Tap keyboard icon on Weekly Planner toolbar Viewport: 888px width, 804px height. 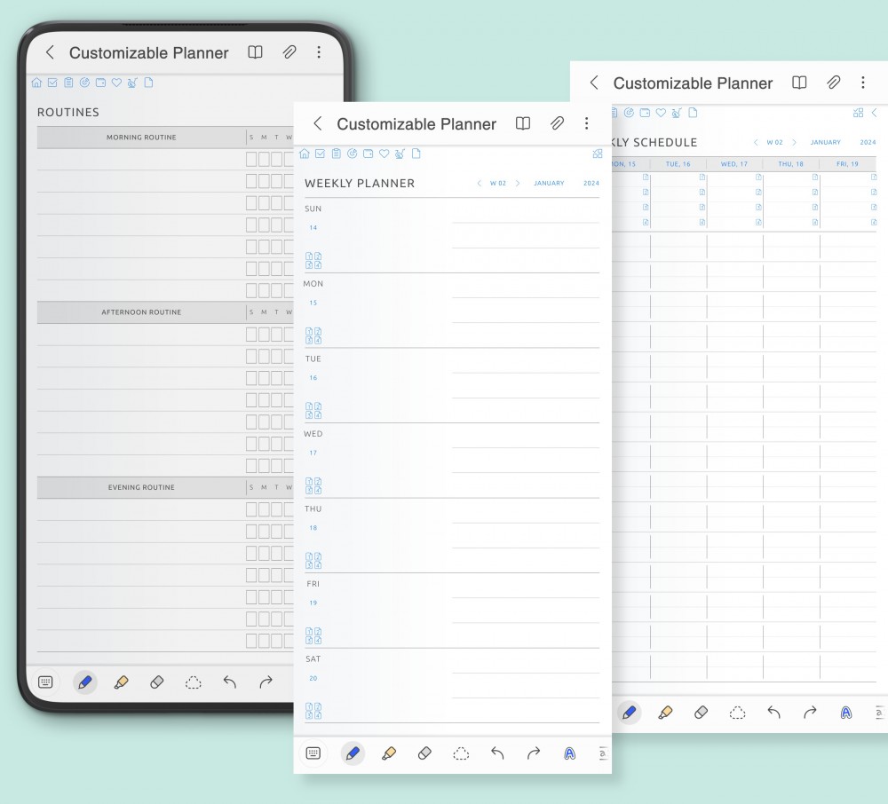pos(313,753)
